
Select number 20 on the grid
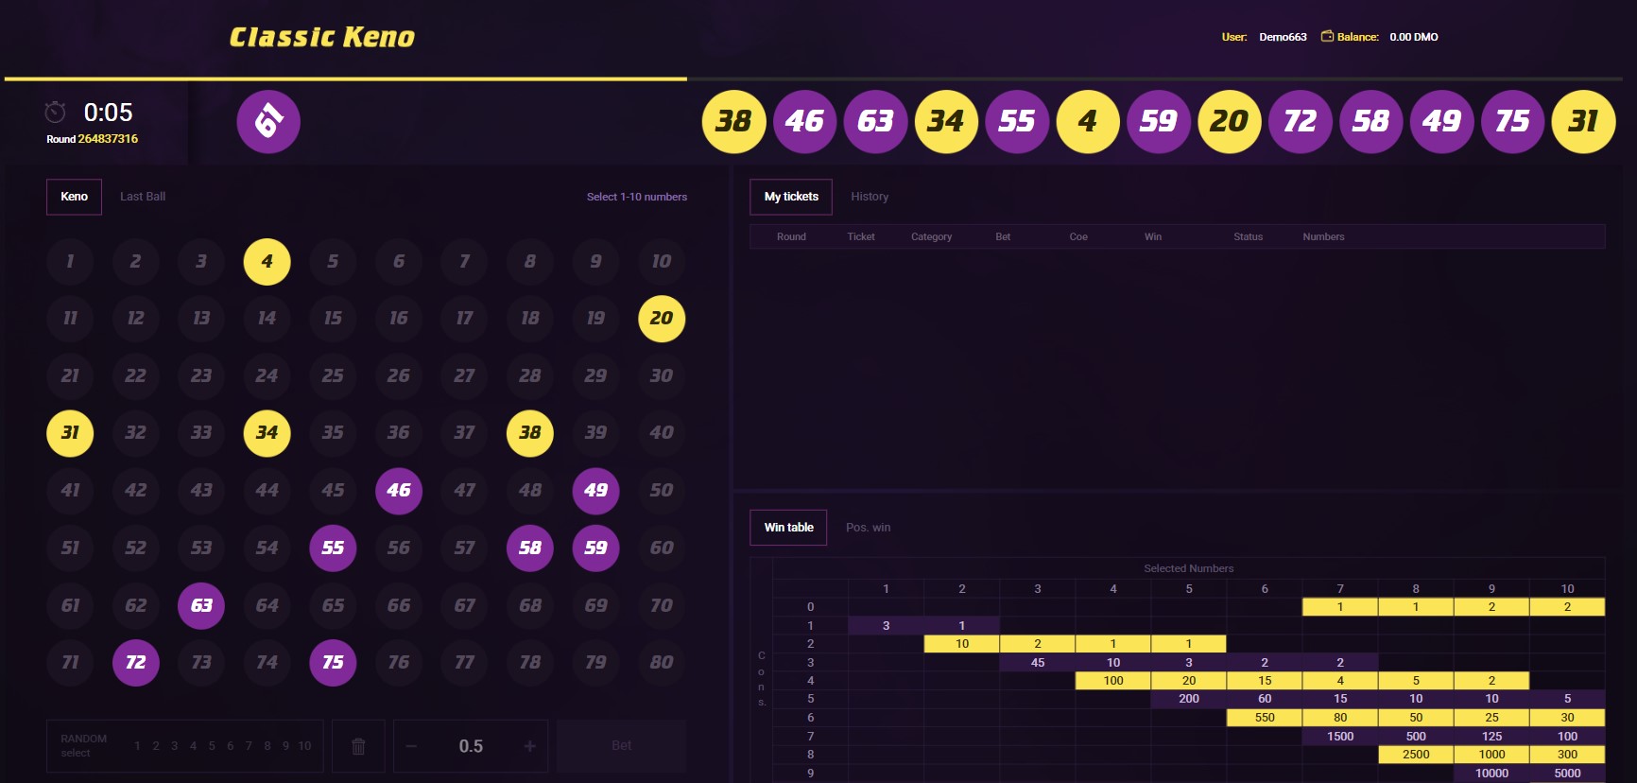click(x=662, y=319)
